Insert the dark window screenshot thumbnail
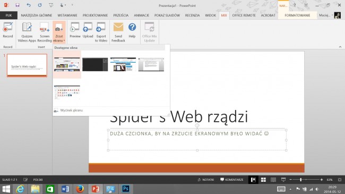The width and height of the screenshot is (345, 194). point(95,64)
